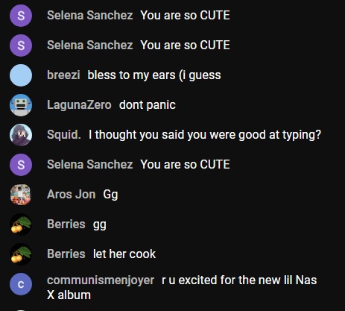The width and height of the screenshot is (345, 311).
Task: Open Squid.'s anime profile picture
Action: click(21, 135)
